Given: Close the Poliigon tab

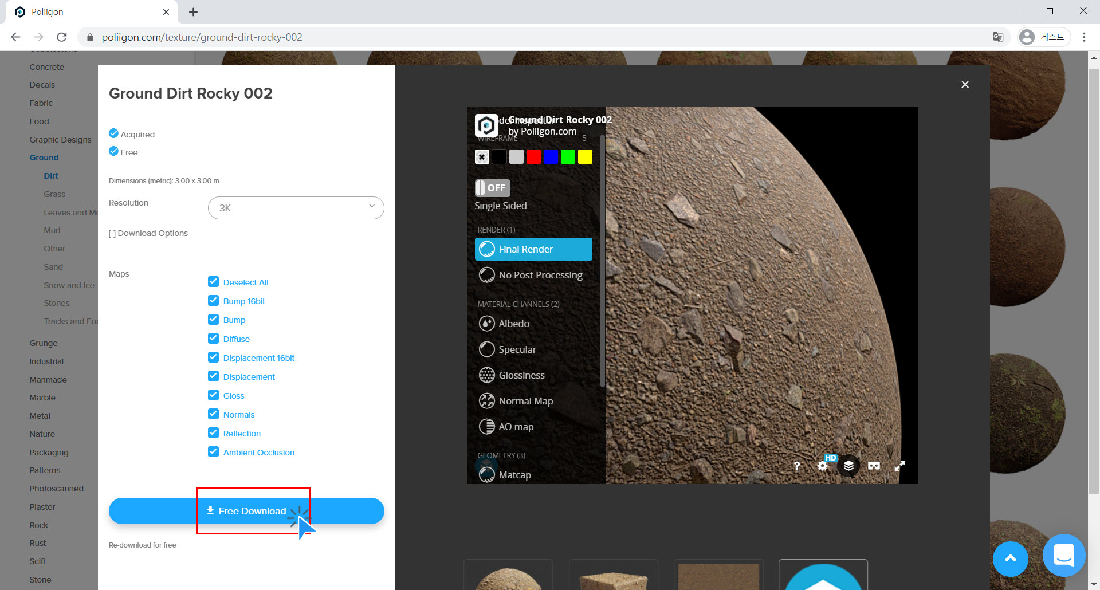Looking at the screenshot, I should 166,12.
